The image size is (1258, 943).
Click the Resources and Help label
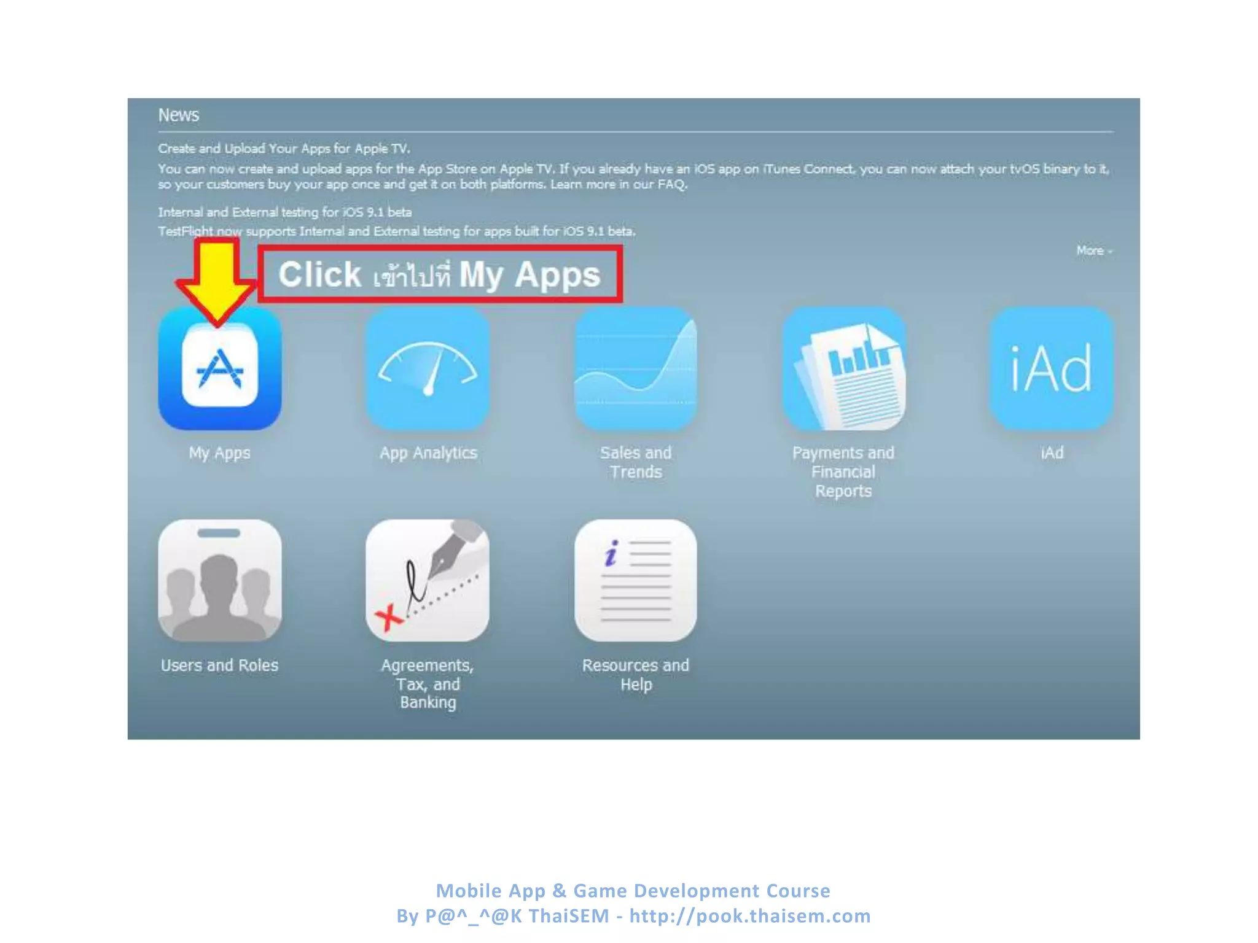point(636,675)
